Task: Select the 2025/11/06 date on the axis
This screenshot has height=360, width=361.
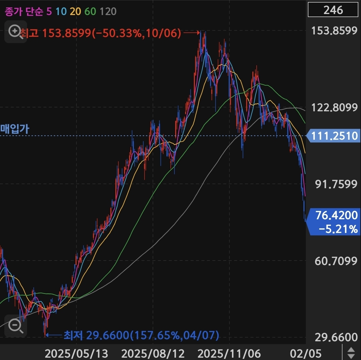Action: point(230,353)
